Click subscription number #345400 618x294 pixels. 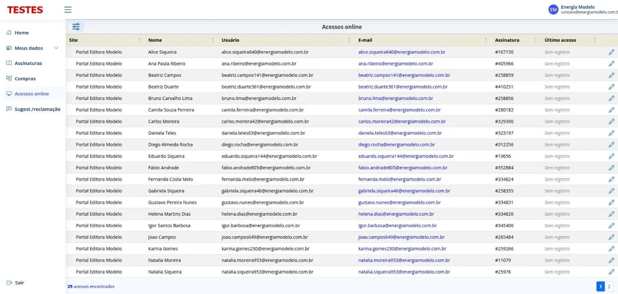click(x=504, y=225)
